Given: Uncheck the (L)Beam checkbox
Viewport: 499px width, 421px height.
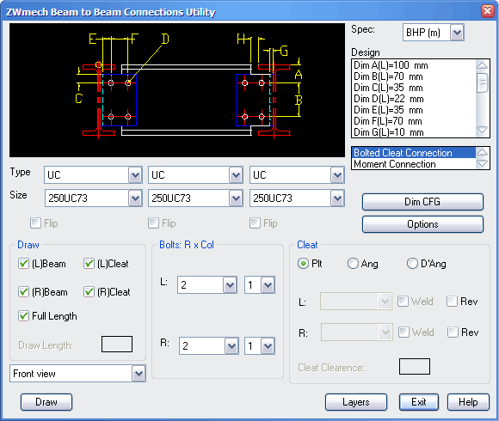Looking at the screenshot, I should (23, 264).
